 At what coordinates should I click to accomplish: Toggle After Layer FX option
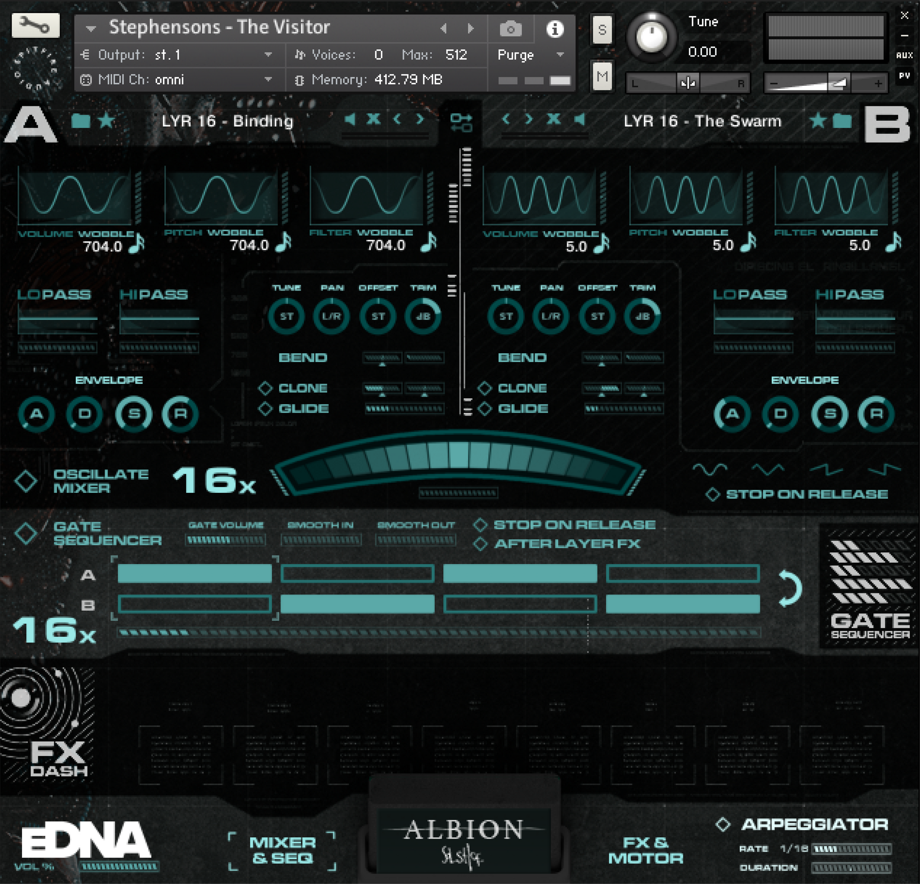(x=480, y=544)
